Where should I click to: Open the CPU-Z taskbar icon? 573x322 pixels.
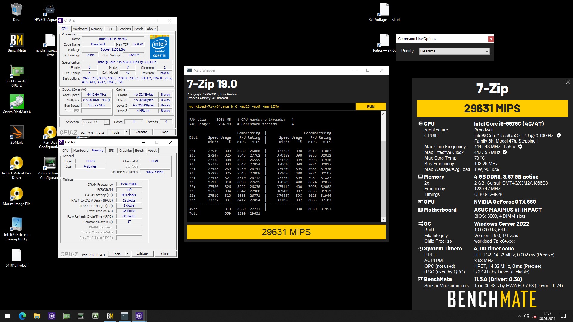point(139,316)
